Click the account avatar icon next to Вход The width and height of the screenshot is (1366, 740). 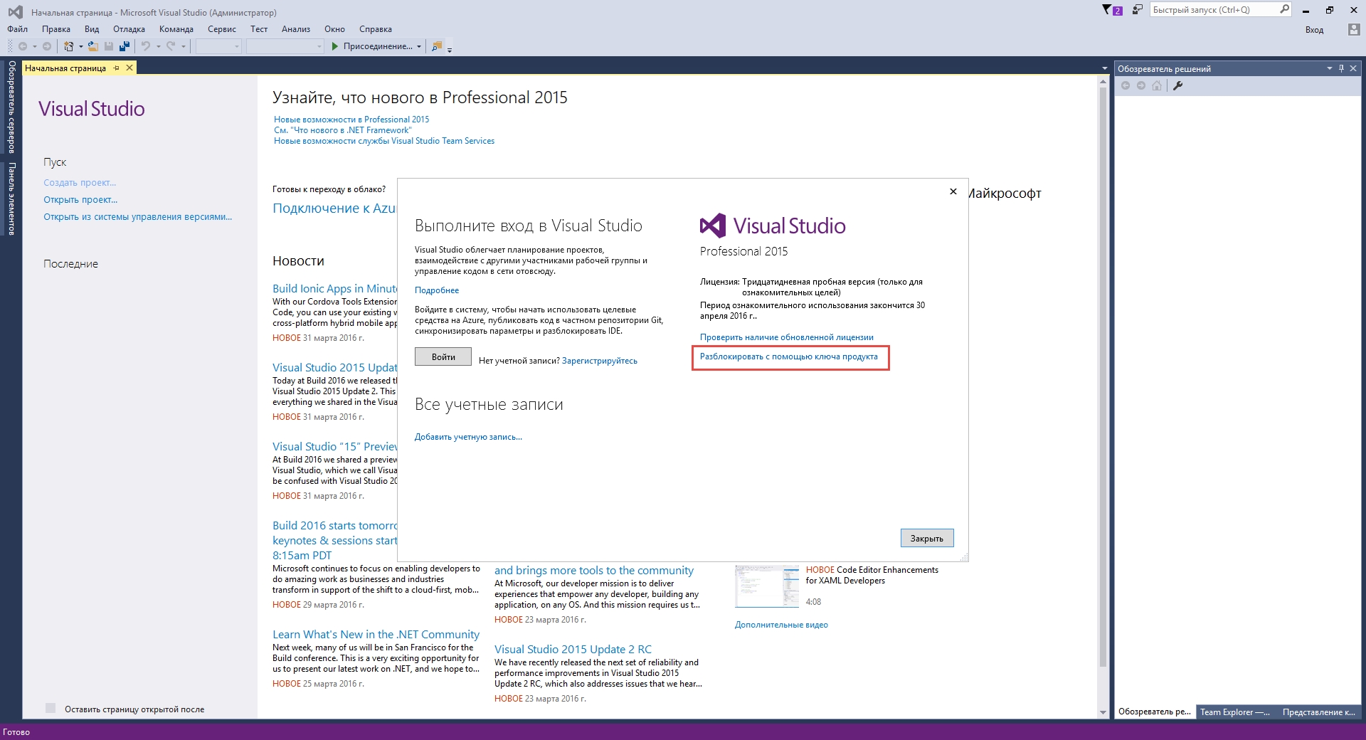(1353, 29)
